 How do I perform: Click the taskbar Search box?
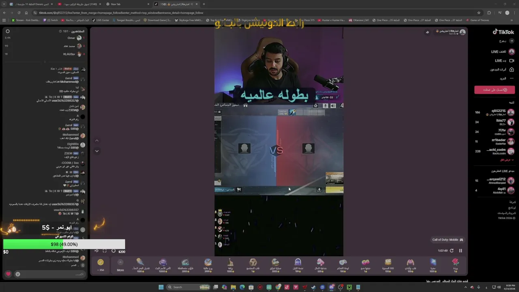189,287
